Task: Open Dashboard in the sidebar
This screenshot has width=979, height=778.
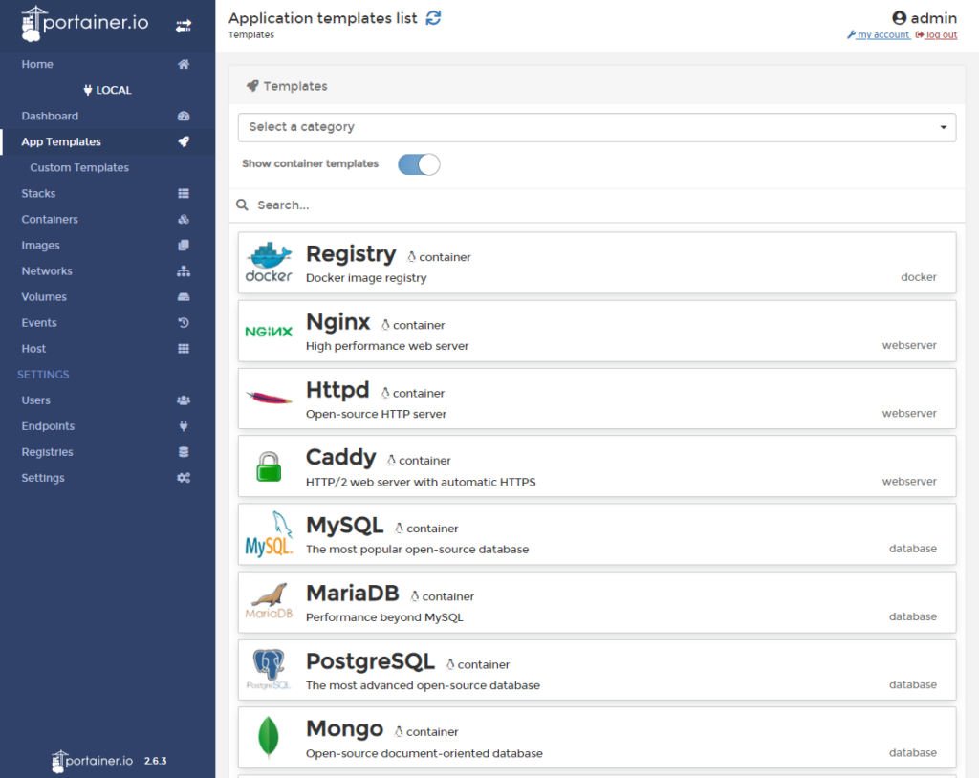Action: pyautogui.click(x=50, y=117)
